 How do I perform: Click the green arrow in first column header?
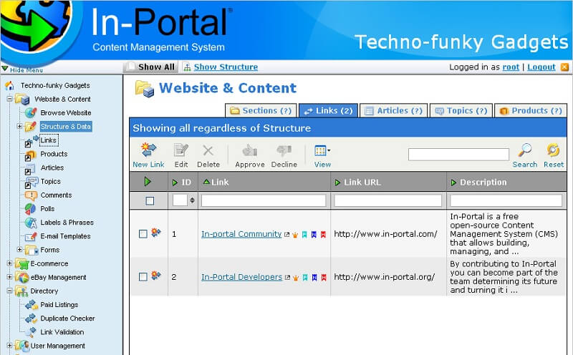tap(148, 182)
